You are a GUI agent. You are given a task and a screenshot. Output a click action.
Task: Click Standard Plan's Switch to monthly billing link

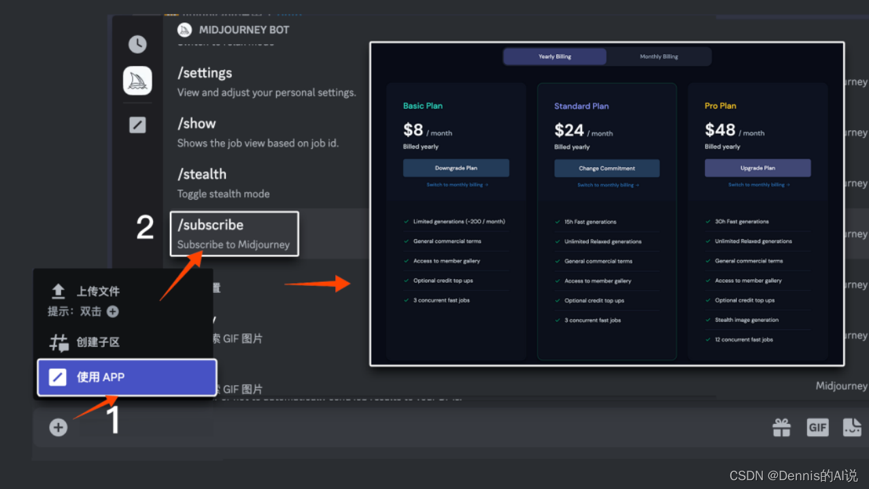click(608, 185)
